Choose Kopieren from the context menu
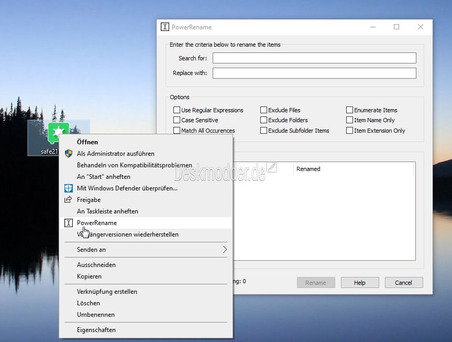The width and height of the screenshot is (452, 342). [x=145, y=276]
